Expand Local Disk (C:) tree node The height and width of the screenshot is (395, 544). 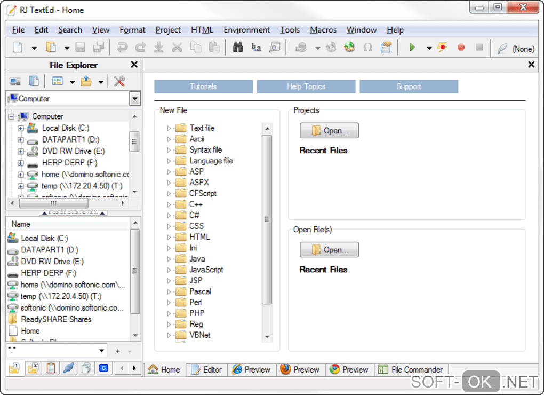click(21, 128)
